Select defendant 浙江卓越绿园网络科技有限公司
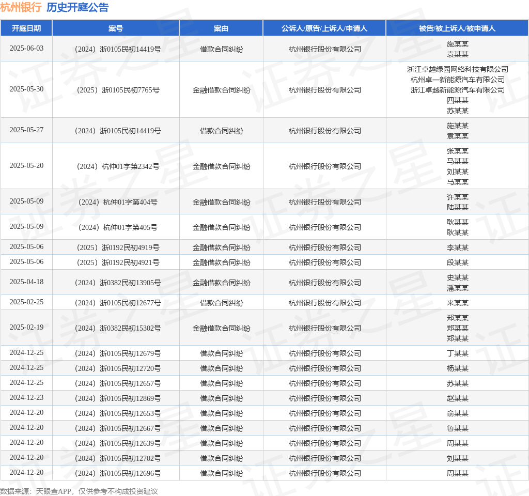This screenshot has width=529, height=496. [458, 69]
